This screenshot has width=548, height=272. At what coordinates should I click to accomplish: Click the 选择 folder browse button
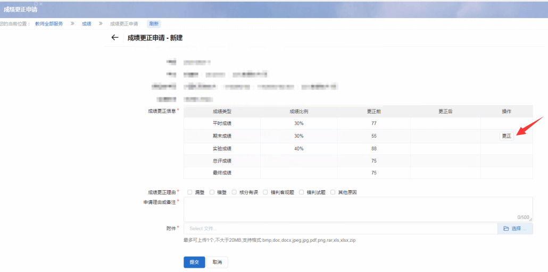click(x=515, y=228)
